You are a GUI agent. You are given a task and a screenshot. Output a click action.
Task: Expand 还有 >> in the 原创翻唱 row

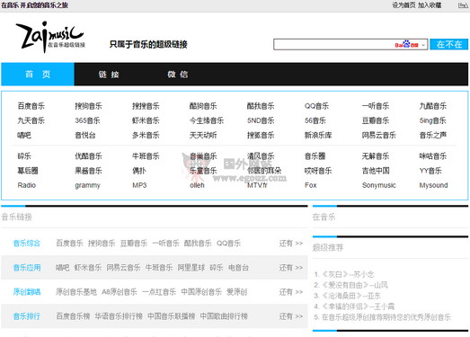click(291, 292)
